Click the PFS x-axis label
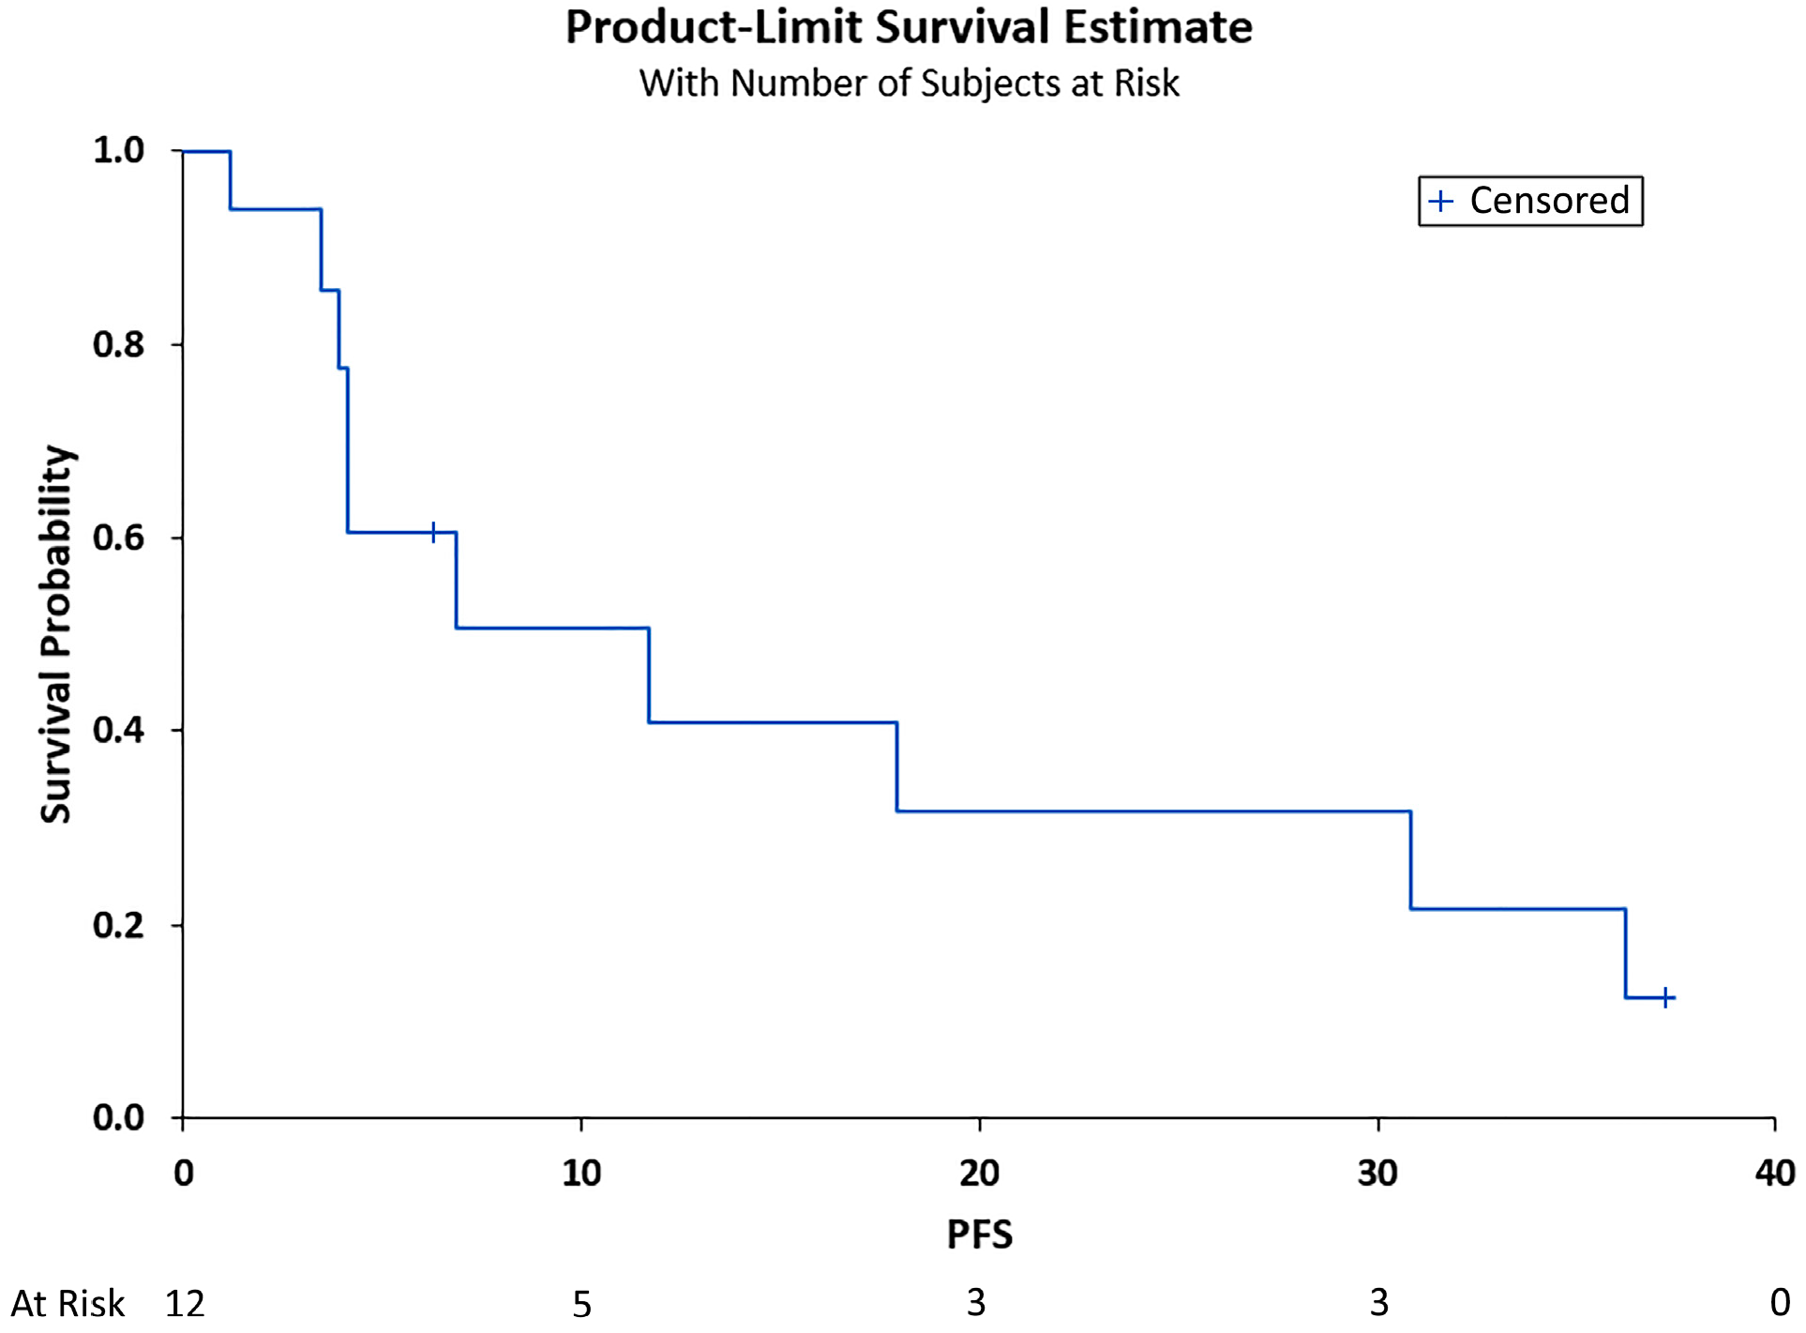 pyautogui.click(x=980, y=1235)
